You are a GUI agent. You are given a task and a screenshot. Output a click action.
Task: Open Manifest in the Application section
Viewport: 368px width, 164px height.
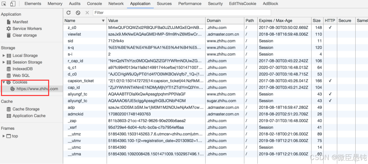tap(20, 22)
